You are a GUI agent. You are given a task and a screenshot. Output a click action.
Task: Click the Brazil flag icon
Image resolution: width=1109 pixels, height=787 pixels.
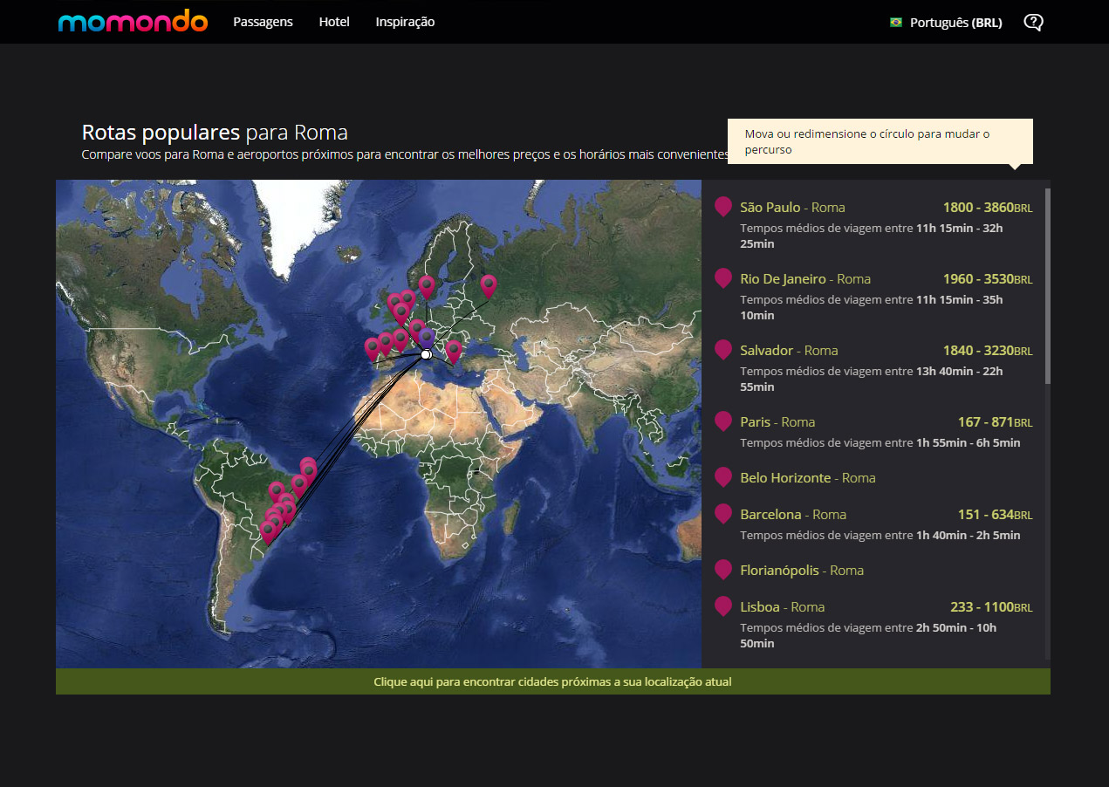895,23
